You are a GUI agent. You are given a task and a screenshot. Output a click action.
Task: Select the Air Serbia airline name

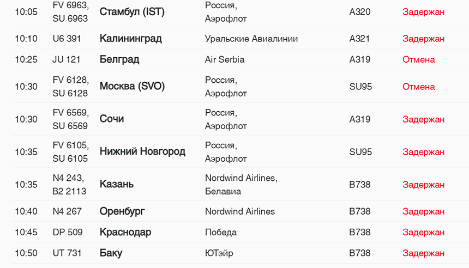pyautogui.click(x=225, y=59)
